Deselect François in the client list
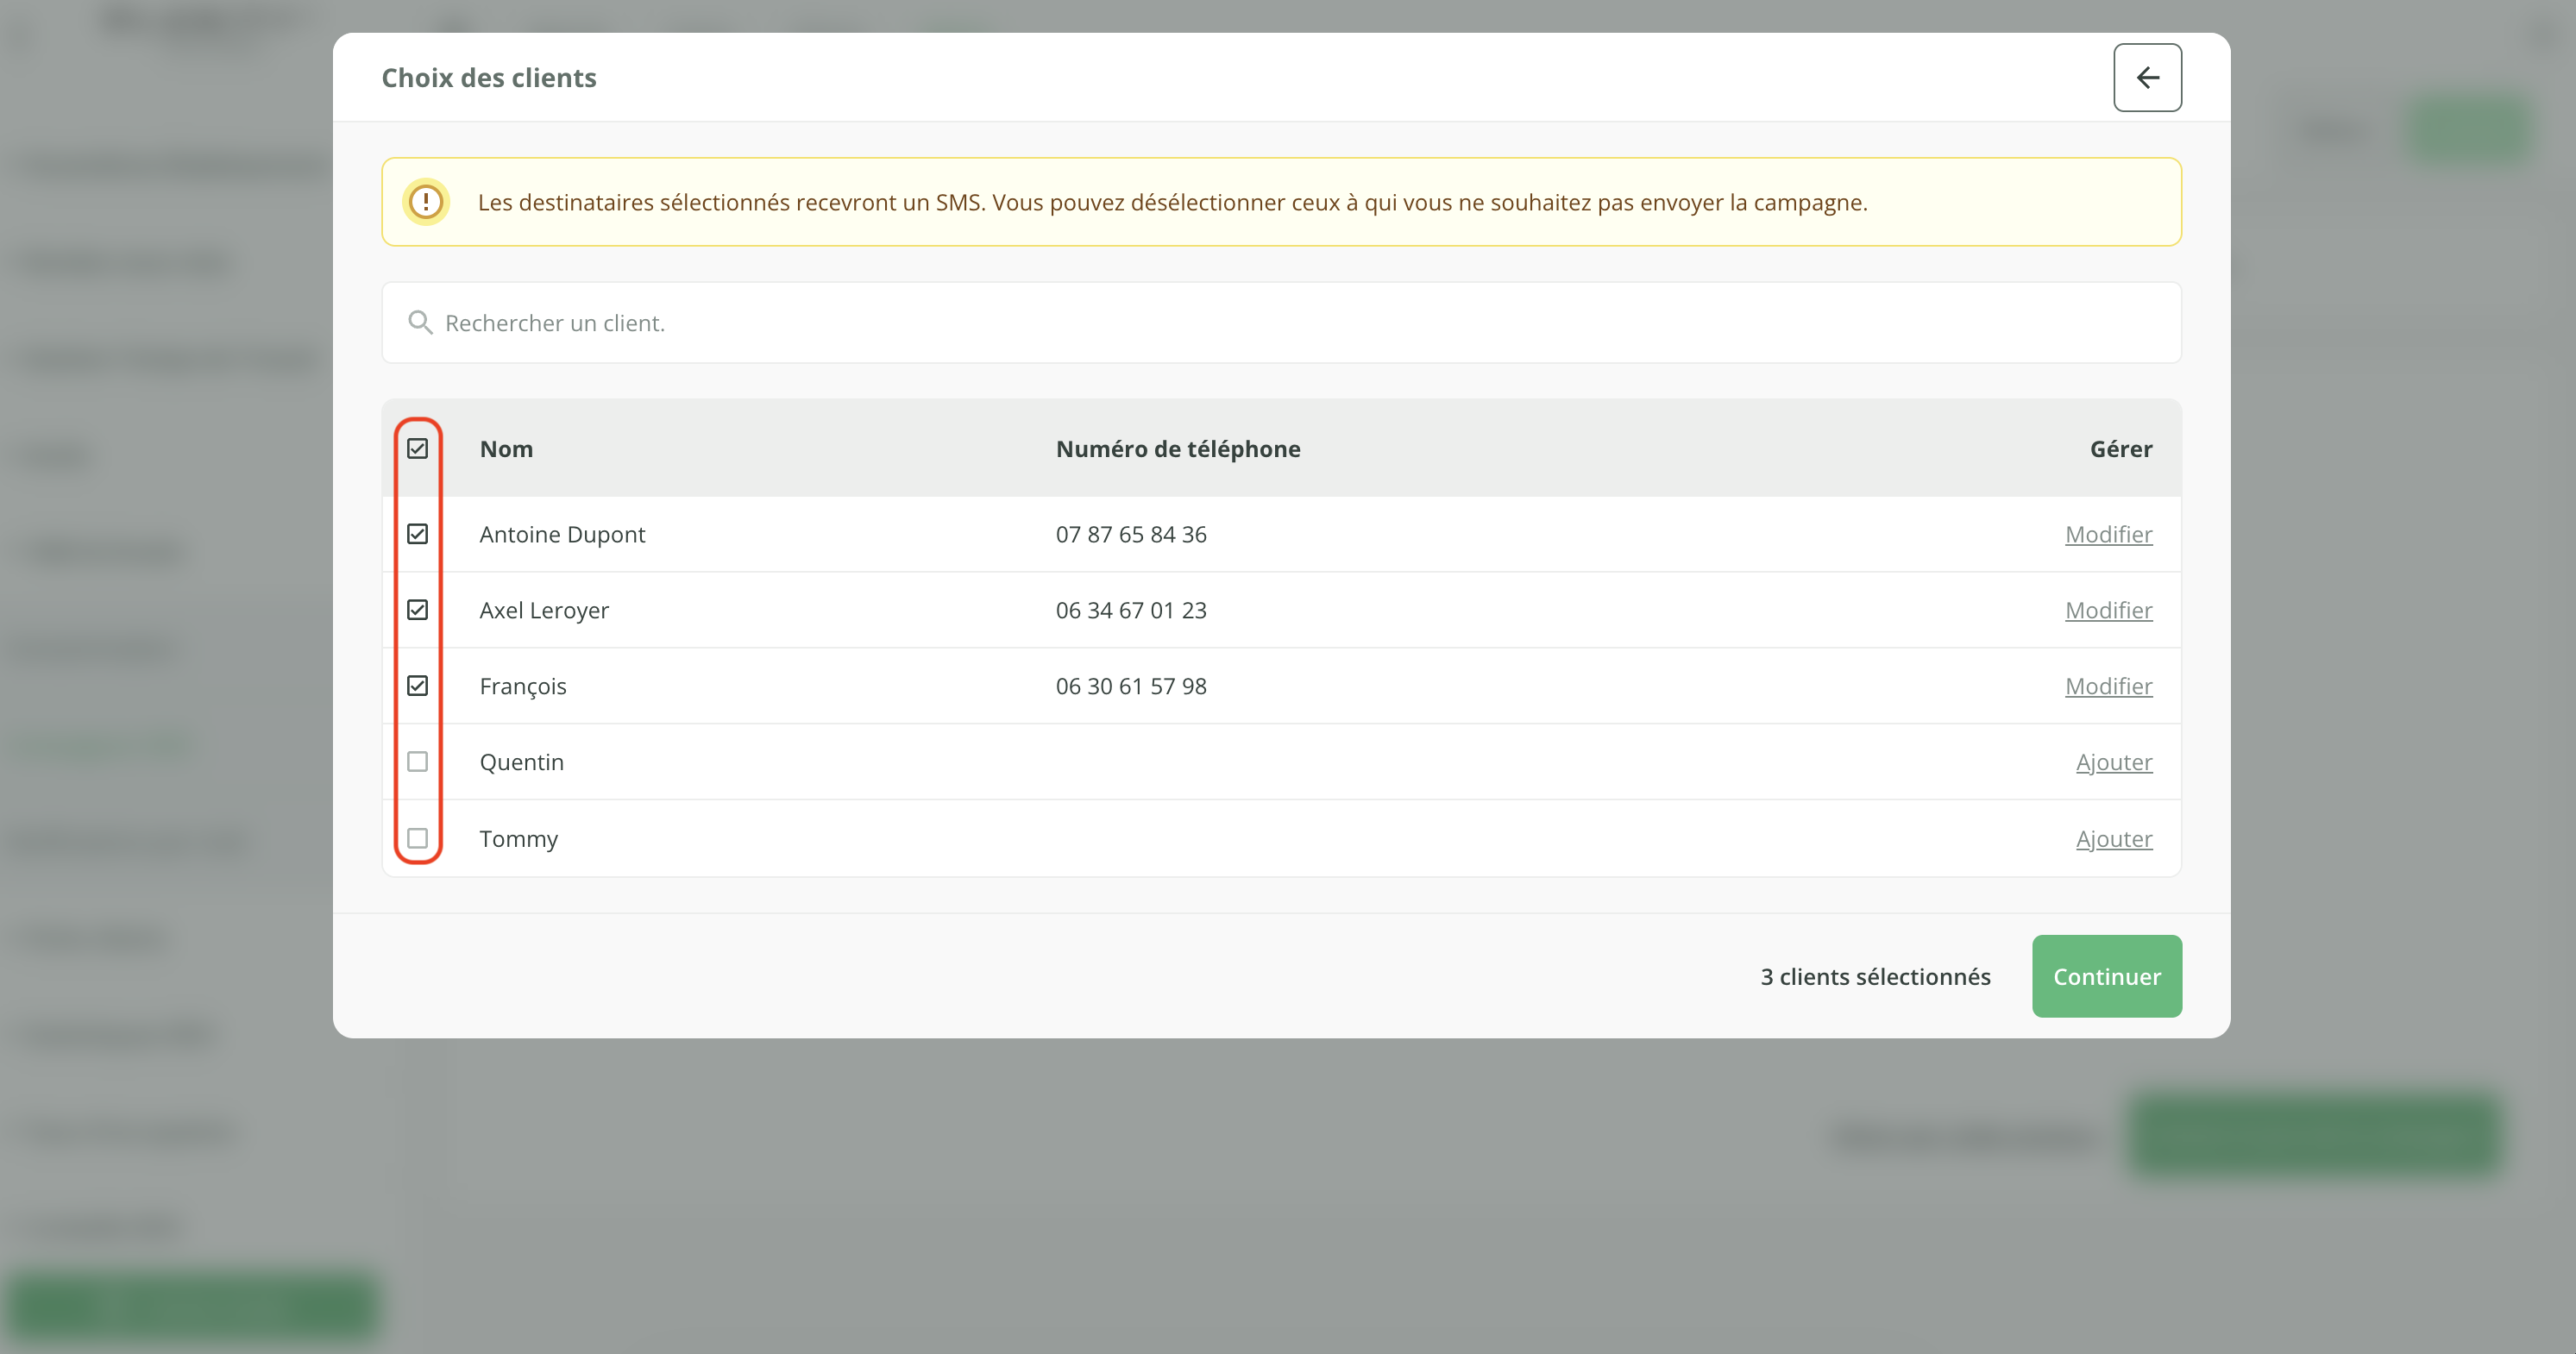The image size is (2576, 1354). [418, 686]
